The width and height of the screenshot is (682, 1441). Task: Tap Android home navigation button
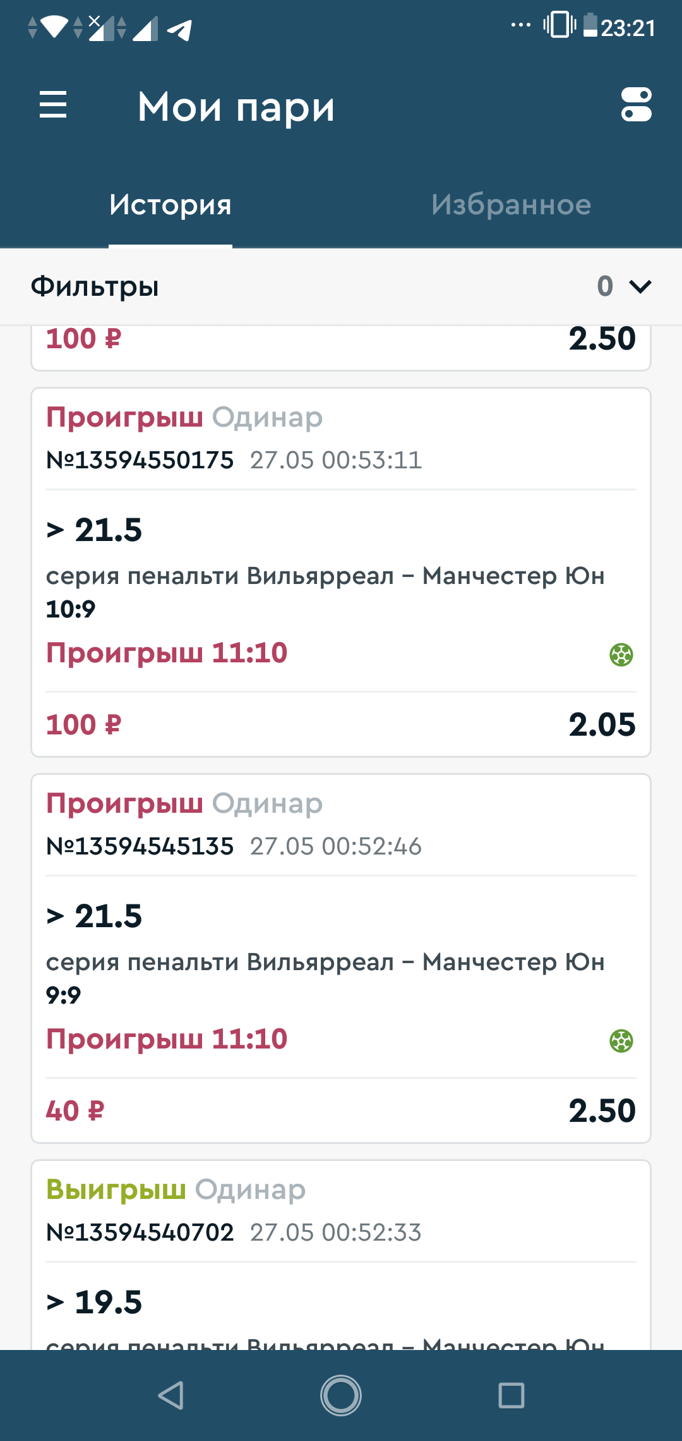pos(341,1395)
